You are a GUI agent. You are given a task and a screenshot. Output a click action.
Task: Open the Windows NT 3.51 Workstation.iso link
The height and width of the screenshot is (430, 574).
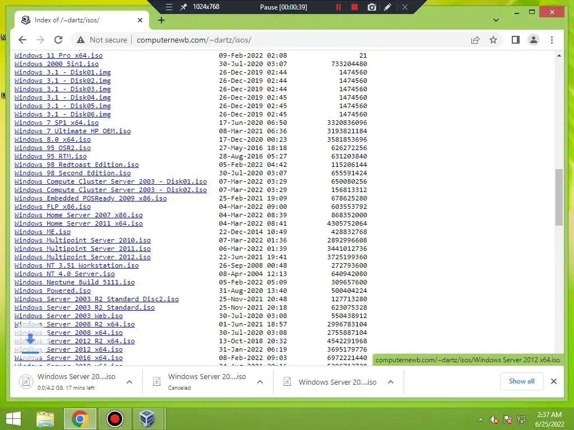click(x=76, y=266)
